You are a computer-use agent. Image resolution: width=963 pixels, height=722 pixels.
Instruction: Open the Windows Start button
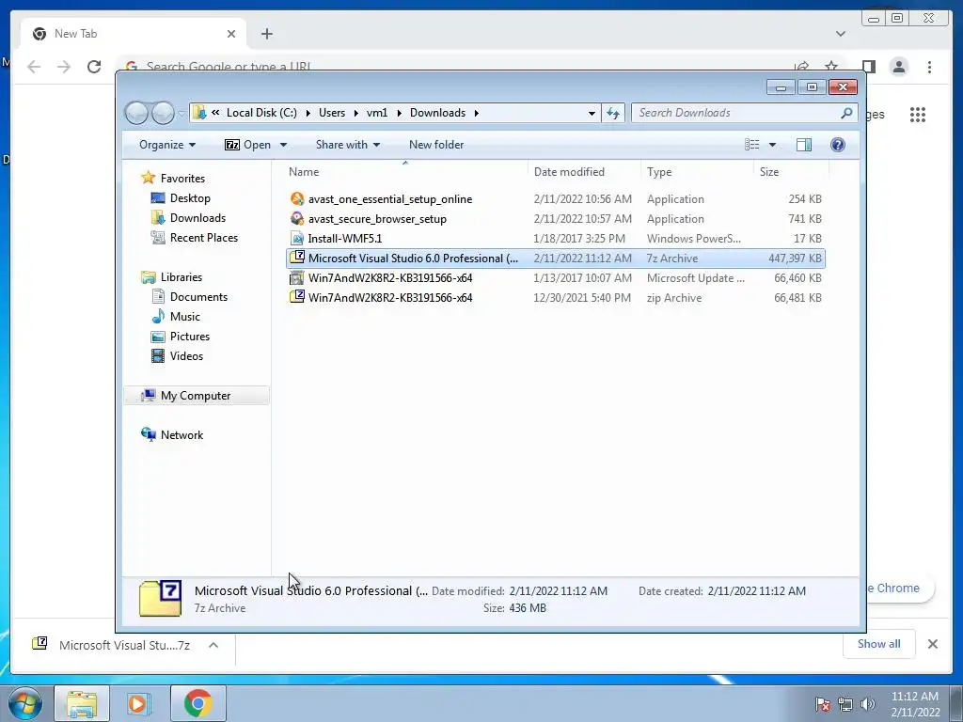[x=24, y=703]
